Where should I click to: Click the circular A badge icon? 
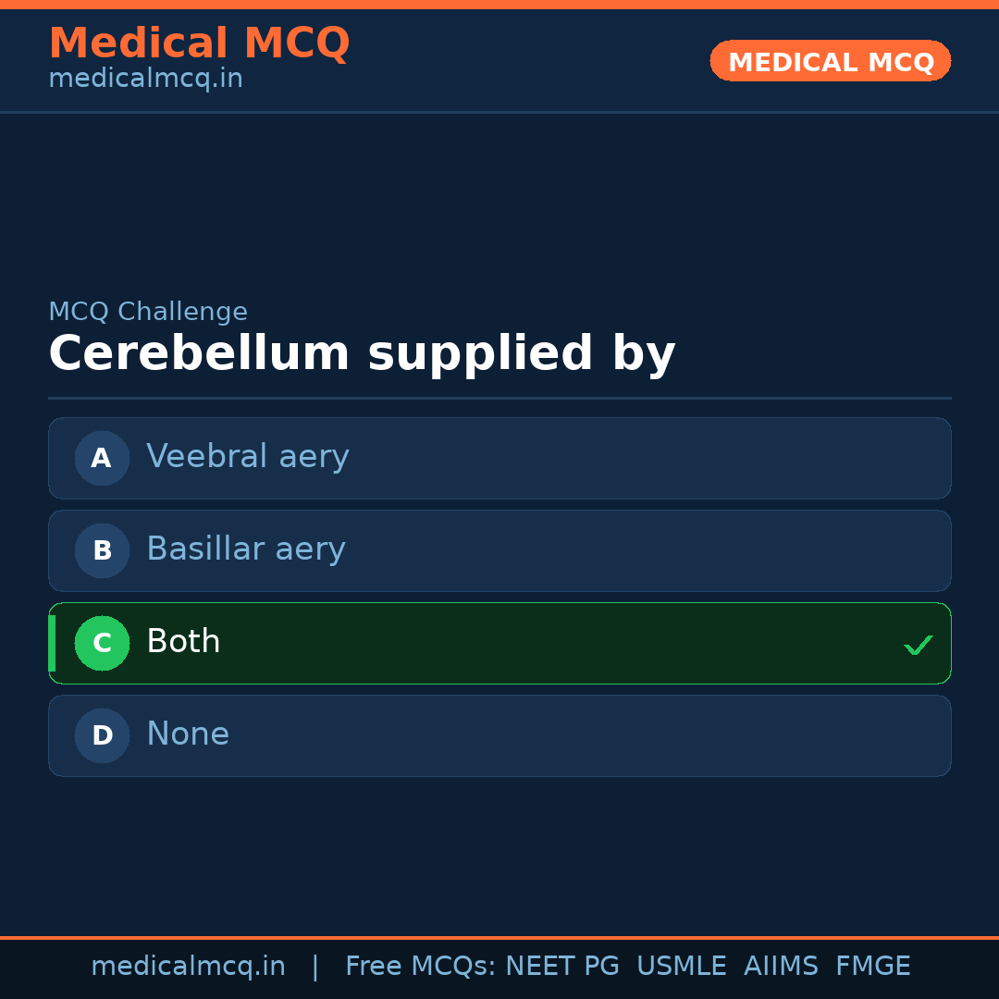click(102, 458)
